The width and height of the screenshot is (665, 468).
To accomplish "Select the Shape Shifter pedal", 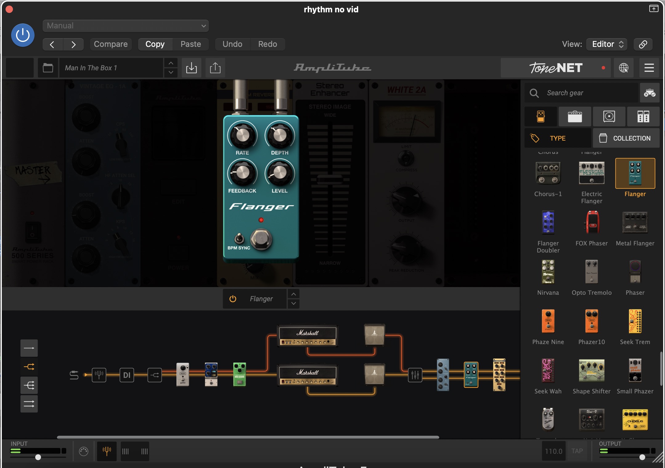I will coord(592,371).
